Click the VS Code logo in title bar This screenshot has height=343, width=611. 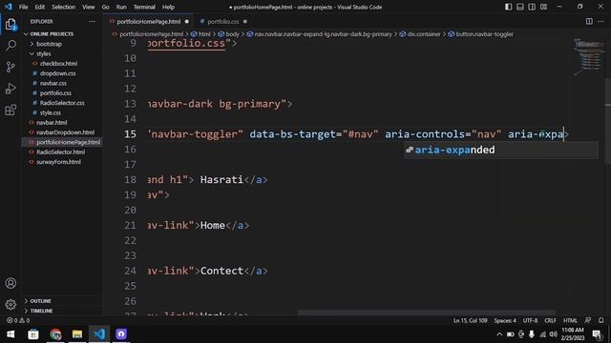9,7
